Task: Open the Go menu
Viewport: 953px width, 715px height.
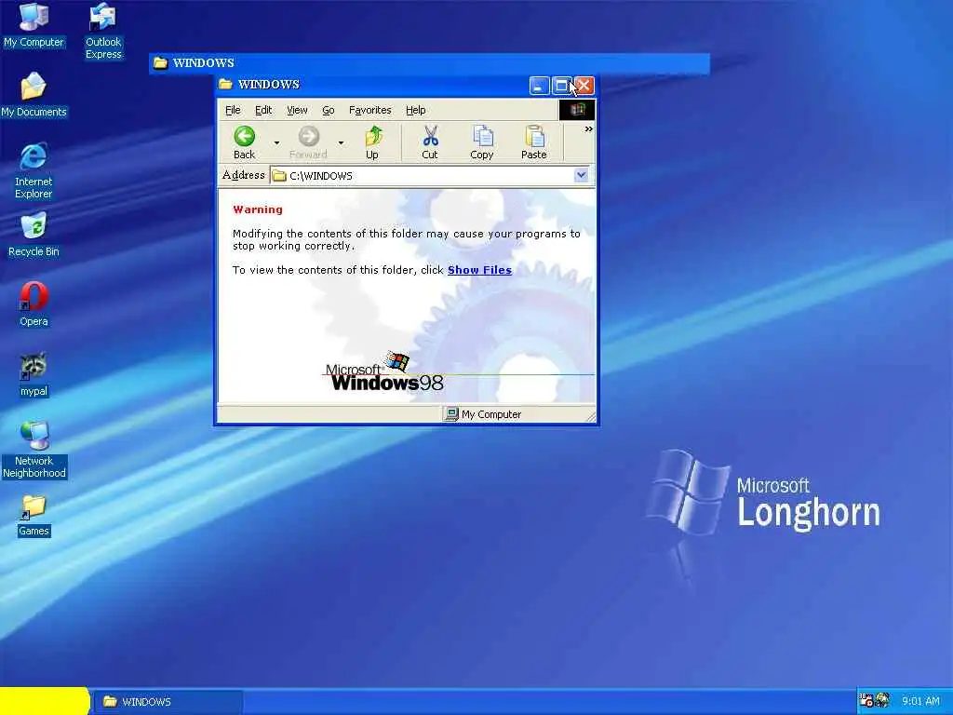Action: 329,110
